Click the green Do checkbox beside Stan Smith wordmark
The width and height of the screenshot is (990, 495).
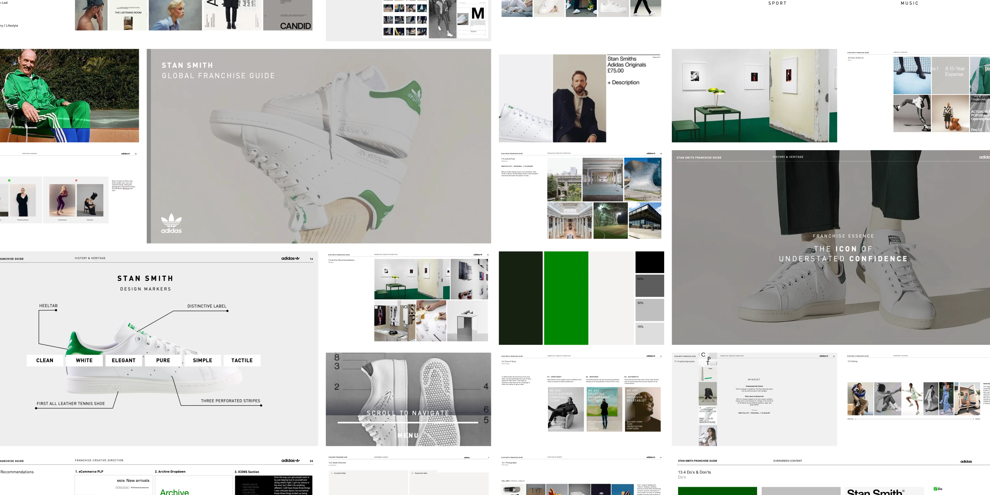pos(935,489)
